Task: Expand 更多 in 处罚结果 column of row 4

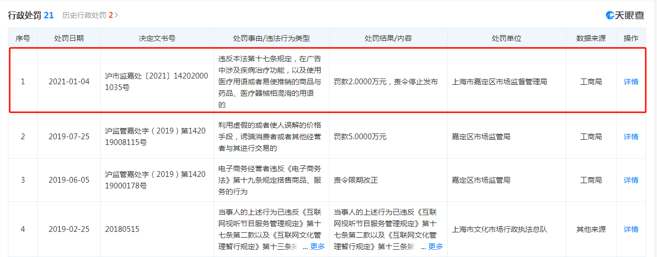Action: click(436, 247)
